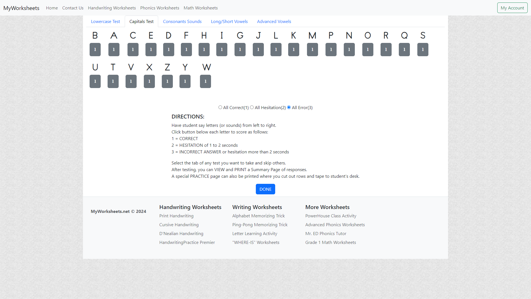Screen dimensions: 531x299
Task: Click score button under letter M
Action: [313, 50]
